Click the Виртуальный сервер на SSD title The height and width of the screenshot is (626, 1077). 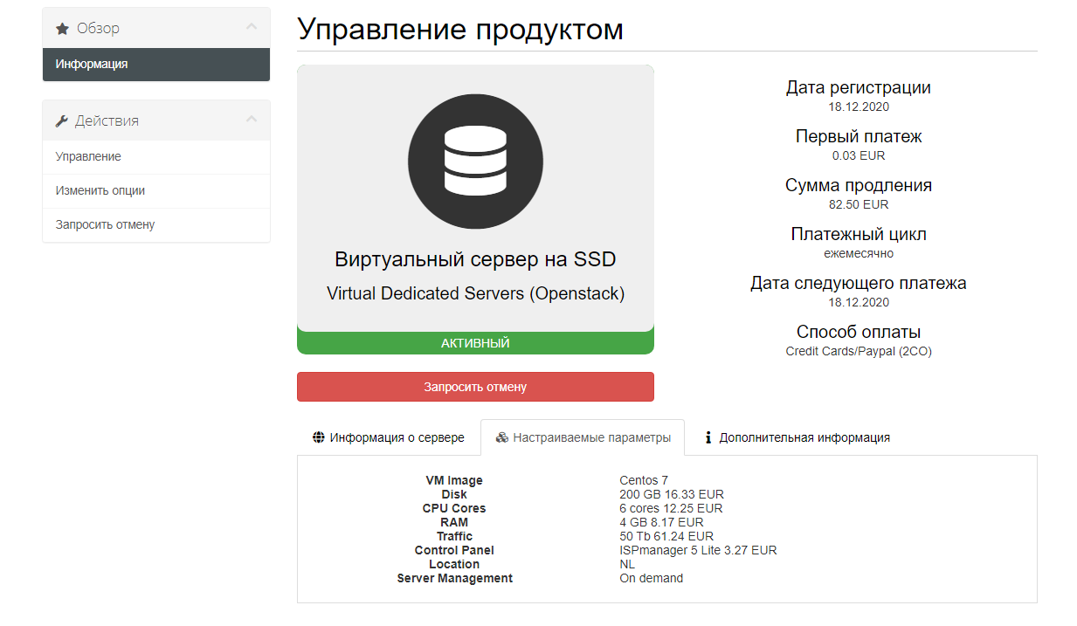coord(475,259)
